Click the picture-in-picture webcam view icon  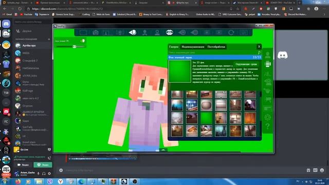(x=106, y=32)
